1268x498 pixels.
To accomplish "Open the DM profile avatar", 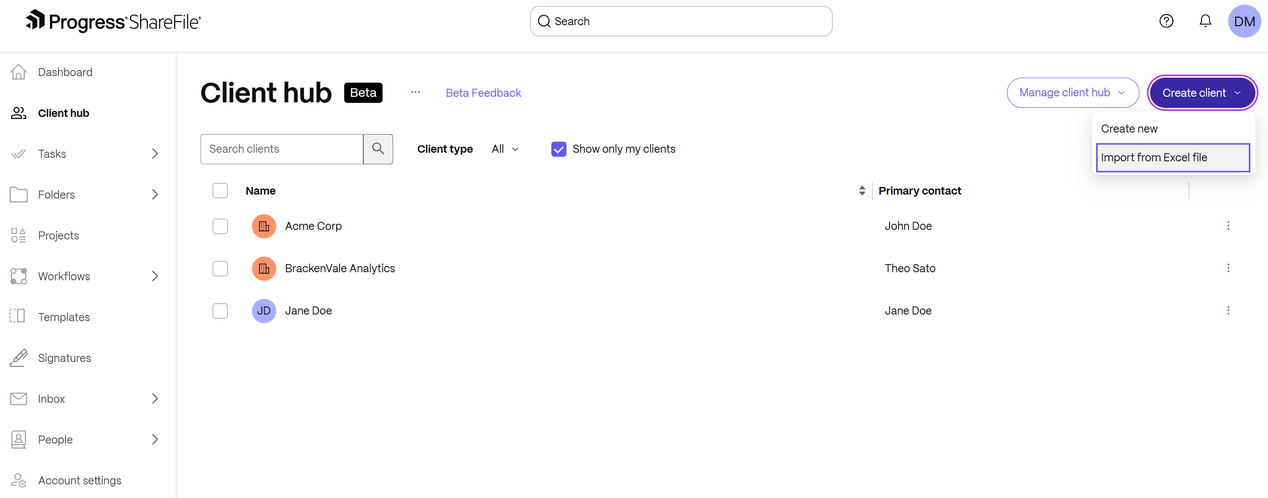I will pyautogui.click(x=1244, y=21).
